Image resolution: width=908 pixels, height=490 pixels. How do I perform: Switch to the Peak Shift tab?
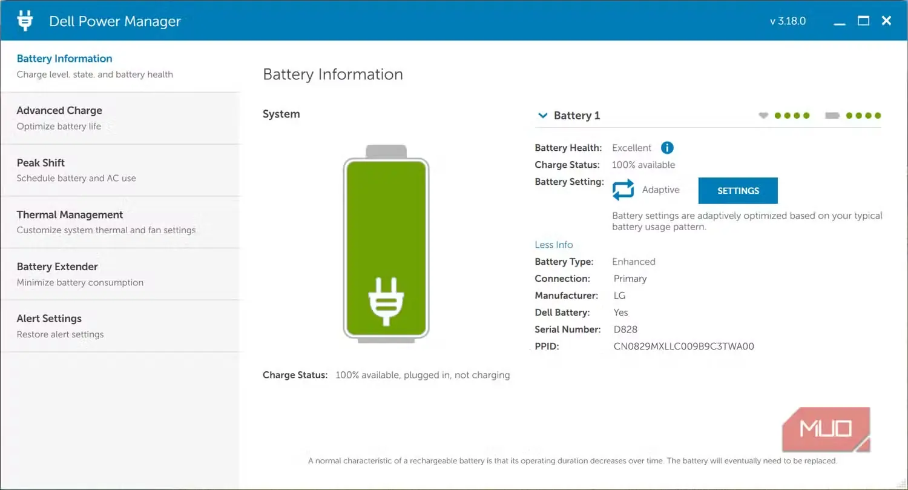[120, 171]
